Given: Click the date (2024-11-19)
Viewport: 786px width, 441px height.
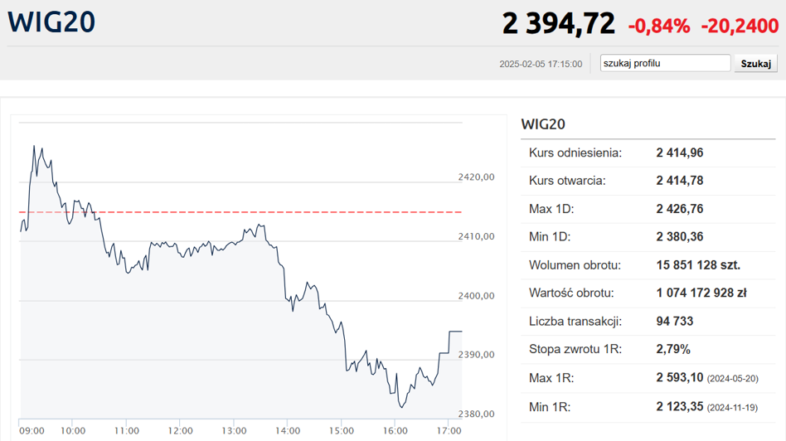Looking at the screenshot, I should tap(732, 408).
